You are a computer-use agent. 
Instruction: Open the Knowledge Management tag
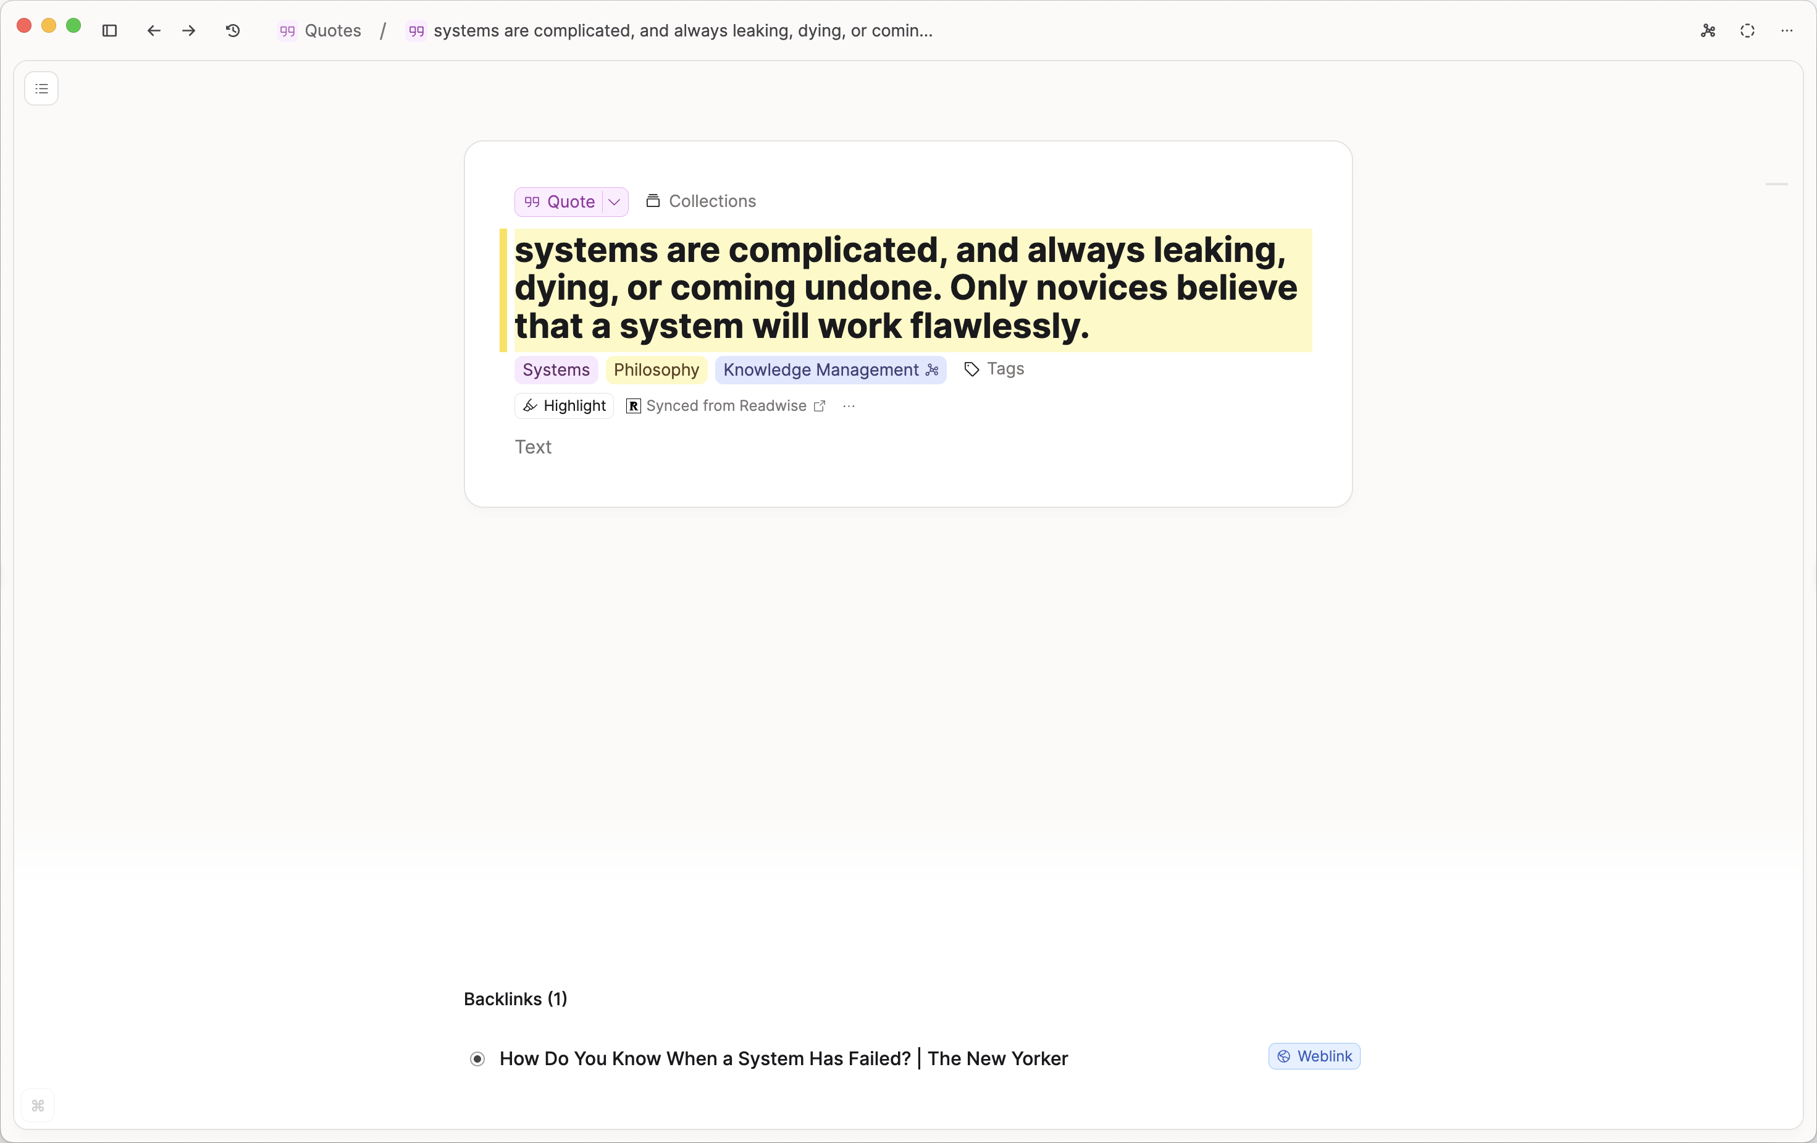click(x=821, y=369)
